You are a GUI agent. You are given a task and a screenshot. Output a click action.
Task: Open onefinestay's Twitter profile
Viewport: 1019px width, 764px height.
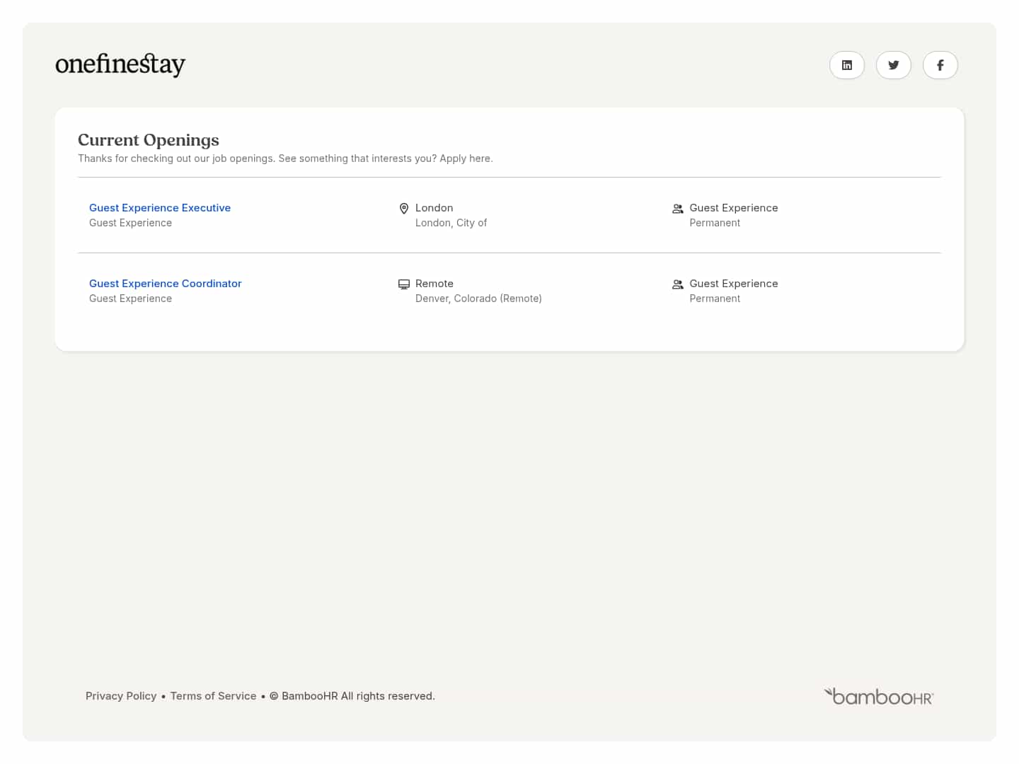(894, 65)
